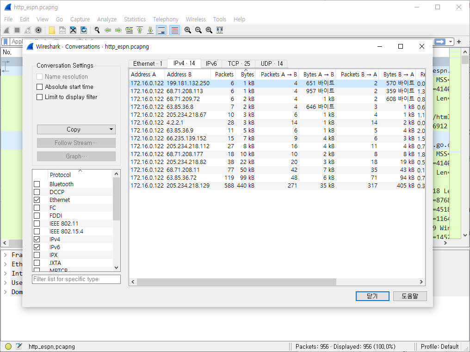The height and width of the screenshot is (352, 470).
Task: Open the Telephony menu
Action: click(x=166, y=19)
